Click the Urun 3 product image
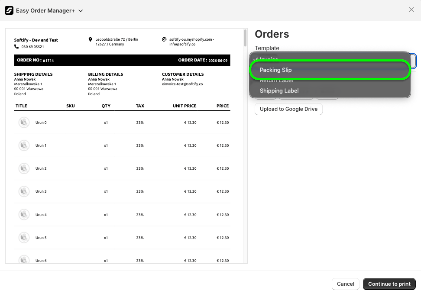Image resolution: width=421 pixels, height=294 pixels. tap(24, 191)
